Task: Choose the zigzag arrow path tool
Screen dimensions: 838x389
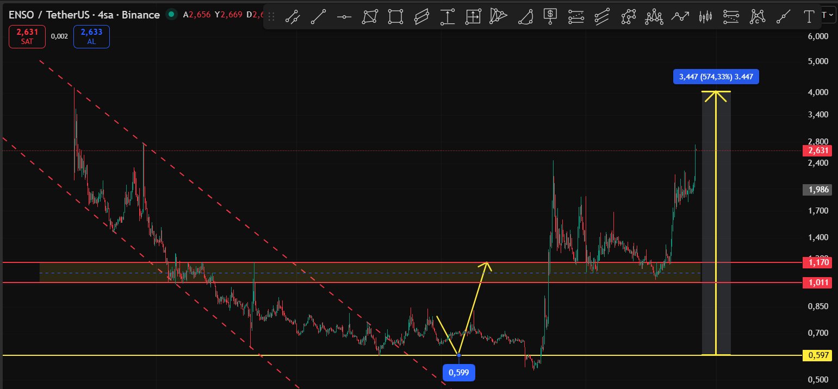Action: (680, 17)
